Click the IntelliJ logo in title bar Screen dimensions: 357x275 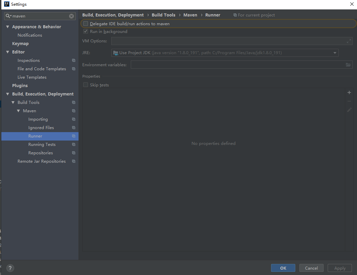tap(7, 4)
